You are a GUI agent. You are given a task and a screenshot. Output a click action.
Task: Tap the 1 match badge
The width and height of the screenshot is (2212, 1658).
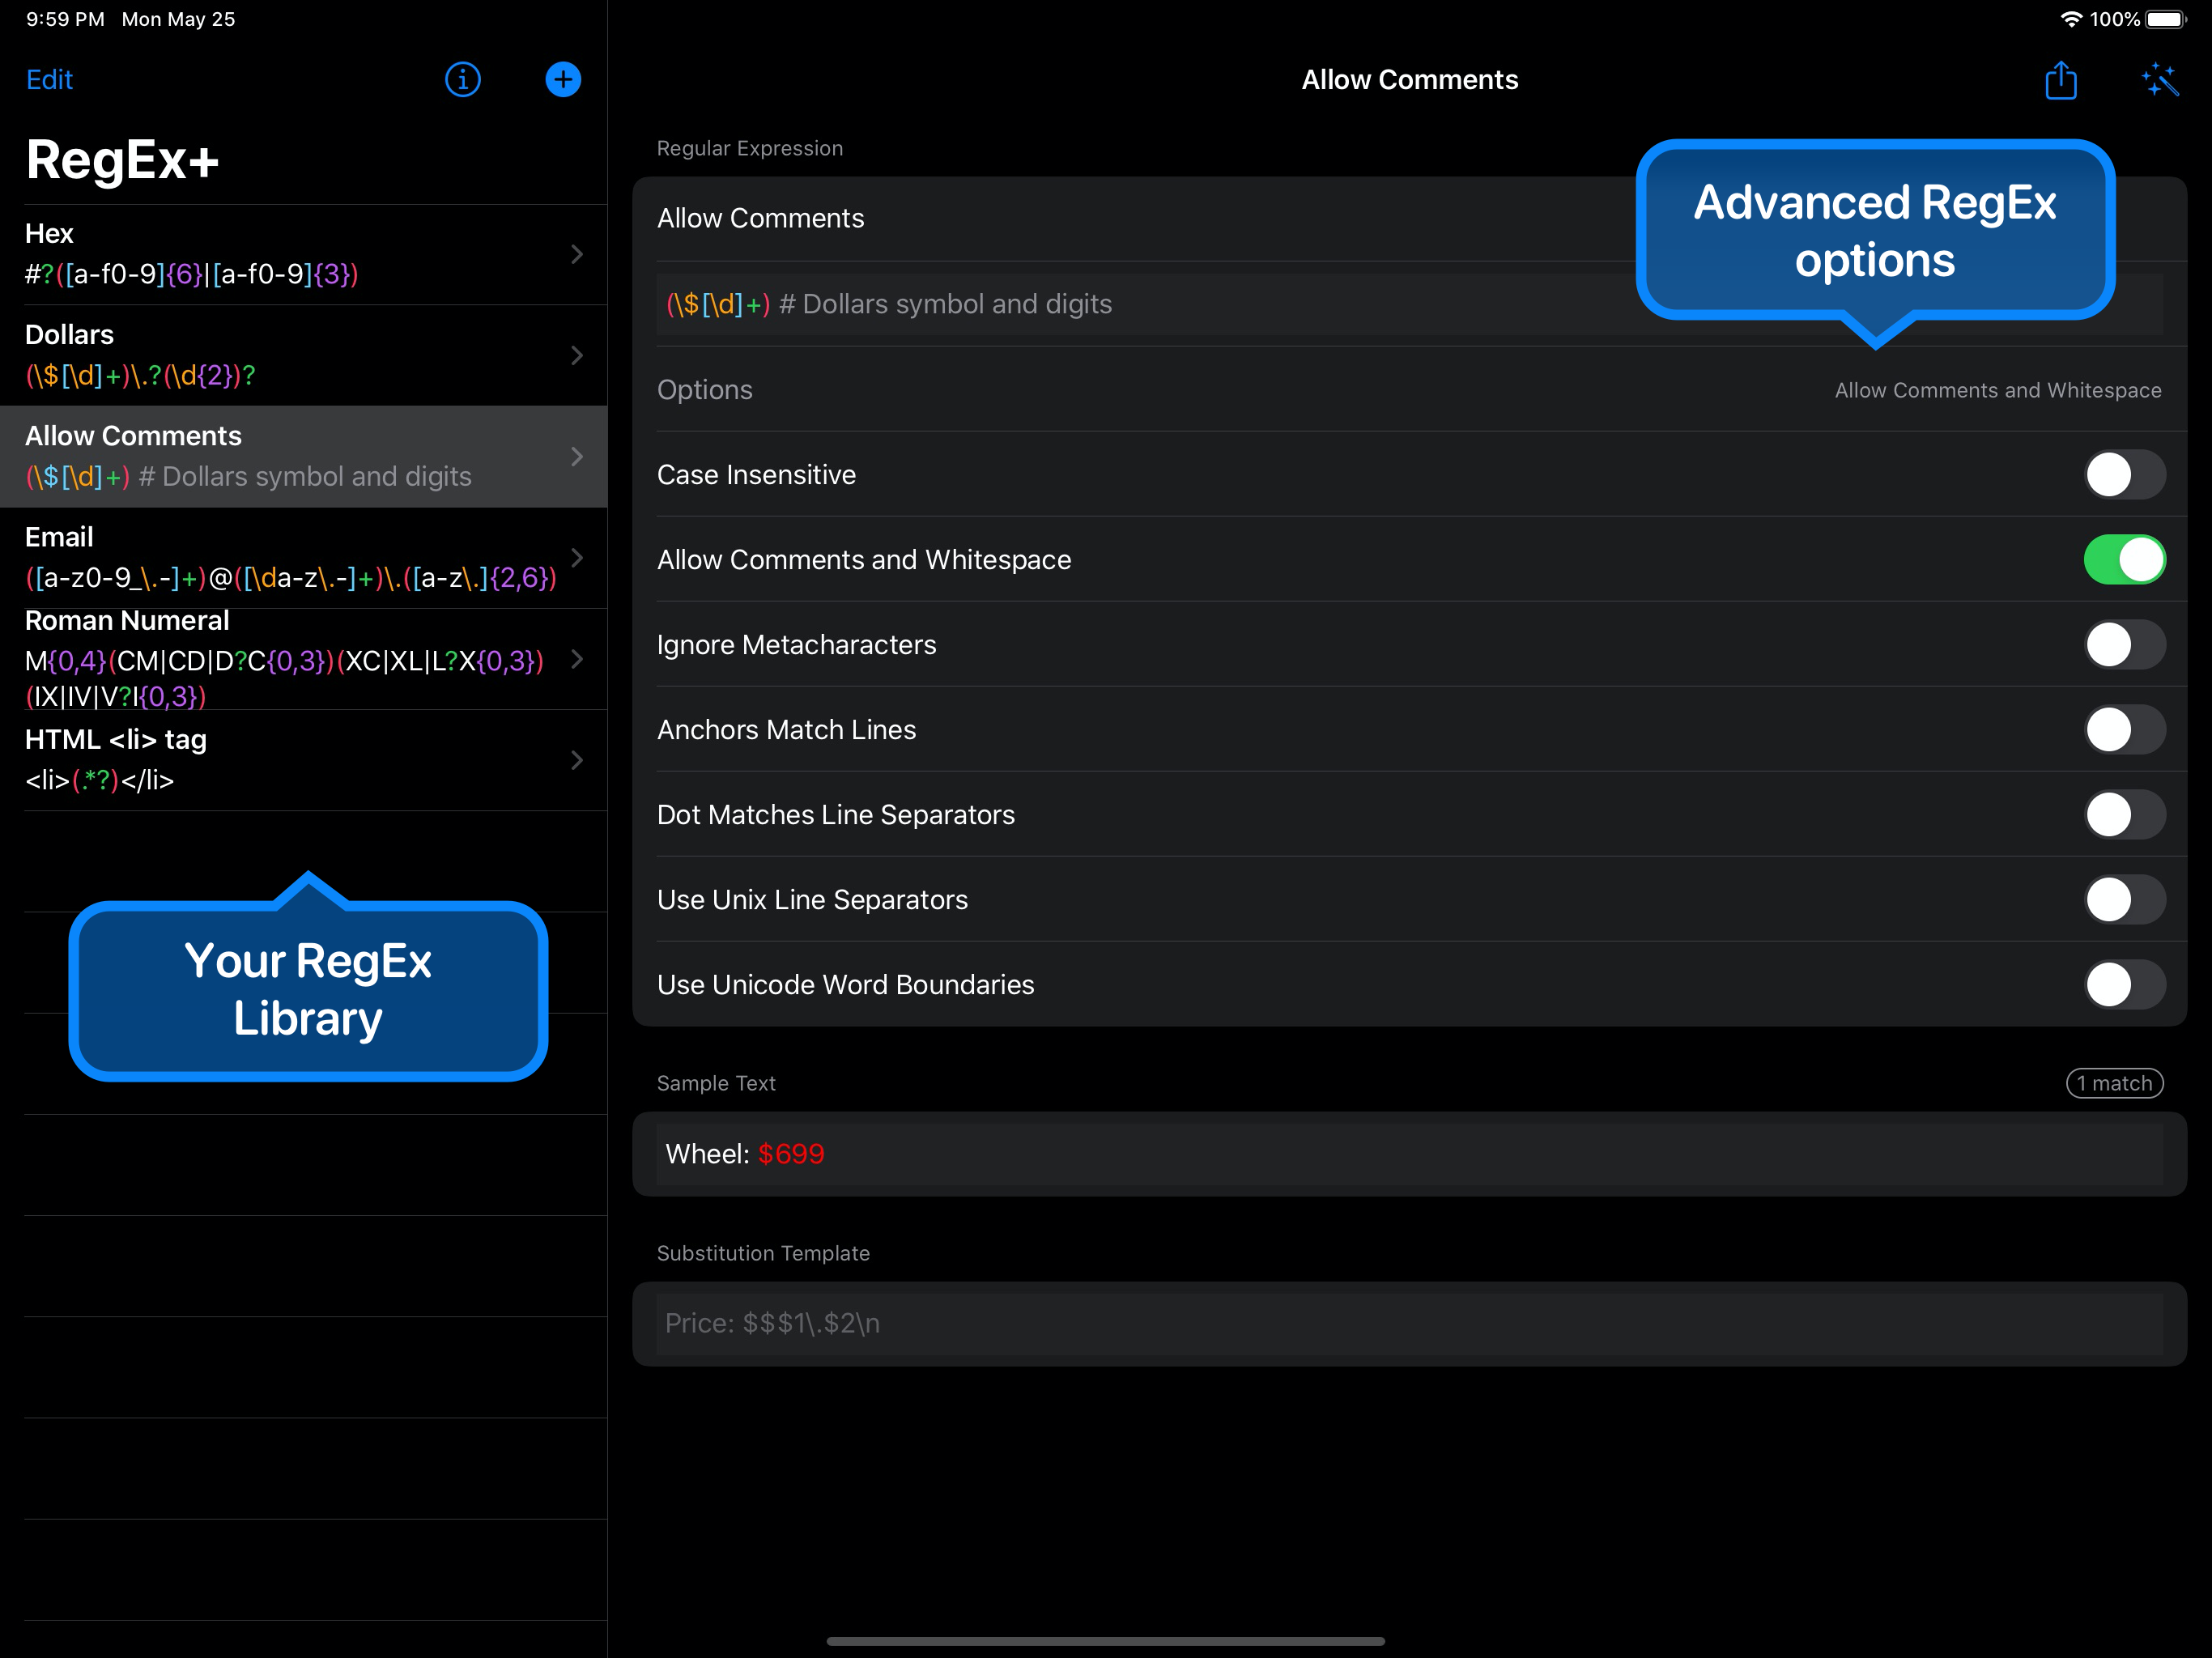pyautogui.click(x=2114, y=1083)
